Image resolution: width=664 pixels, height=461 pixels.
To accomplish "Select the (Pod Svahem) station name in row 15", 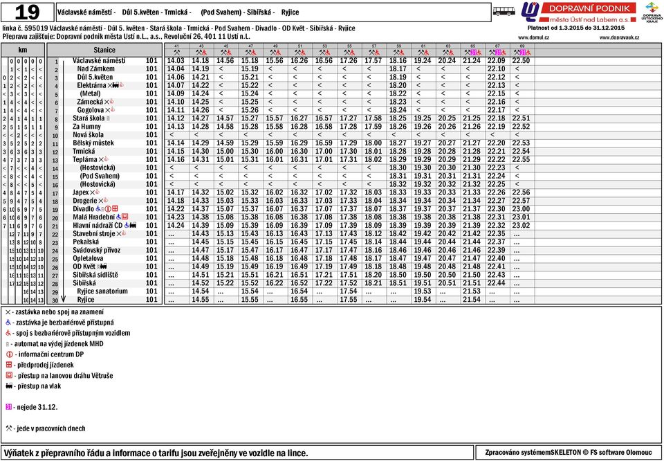I will coord(100,176).
